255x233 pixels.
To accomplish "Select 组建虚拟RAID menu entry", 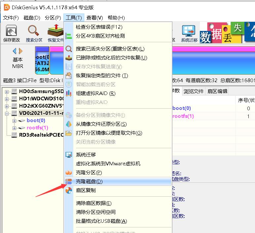I will pos(118,93).
